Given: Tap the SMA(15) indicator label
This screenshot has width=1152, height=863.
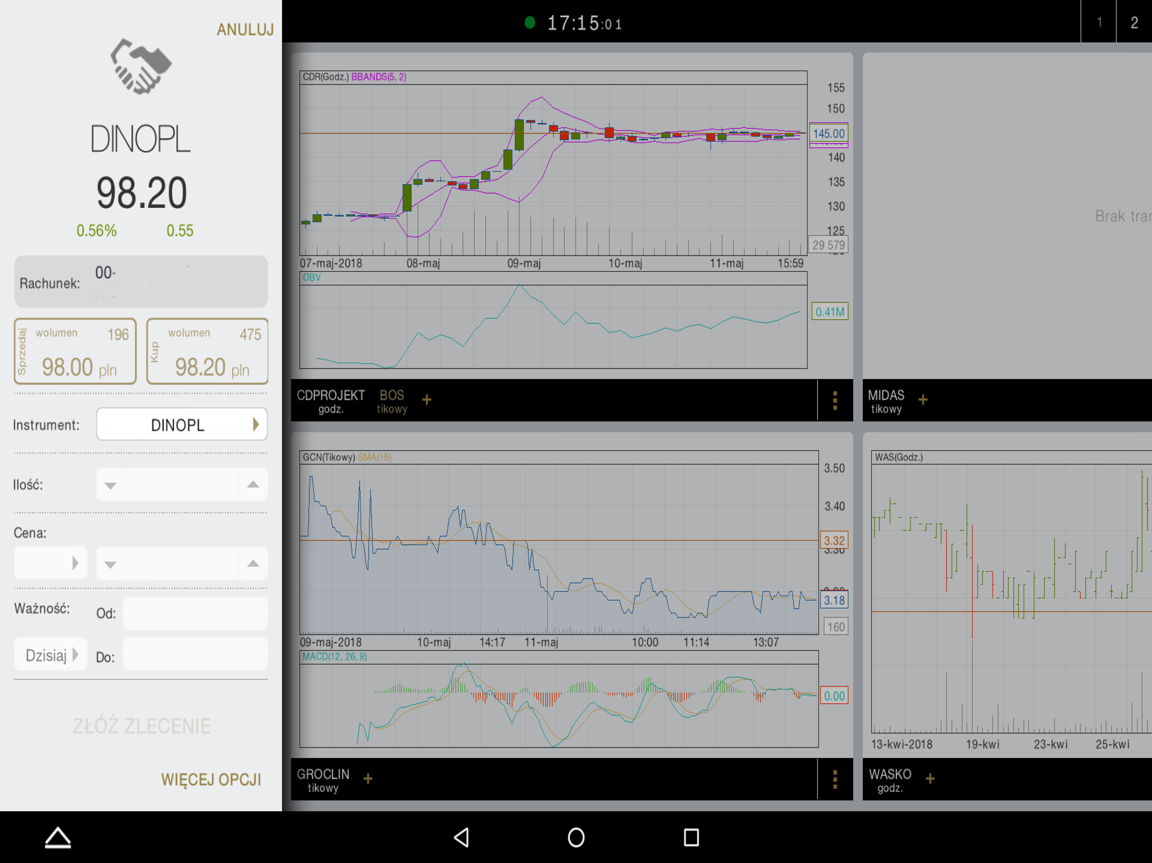Looking at the screenshot, I should pyautogui.click(x=374, y=457).
